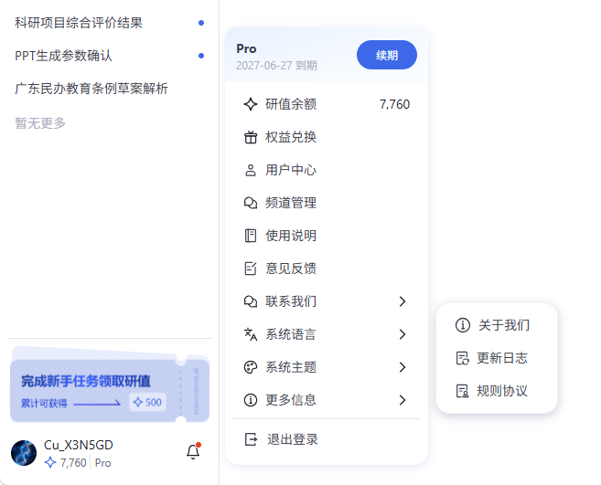Expand the 联系我们 submenu chevron
This screenshot has height=485, width=601.
coord(402,301)
